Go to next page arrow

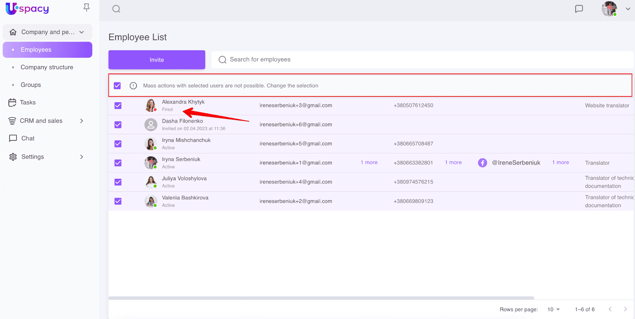tap(625, 309)
